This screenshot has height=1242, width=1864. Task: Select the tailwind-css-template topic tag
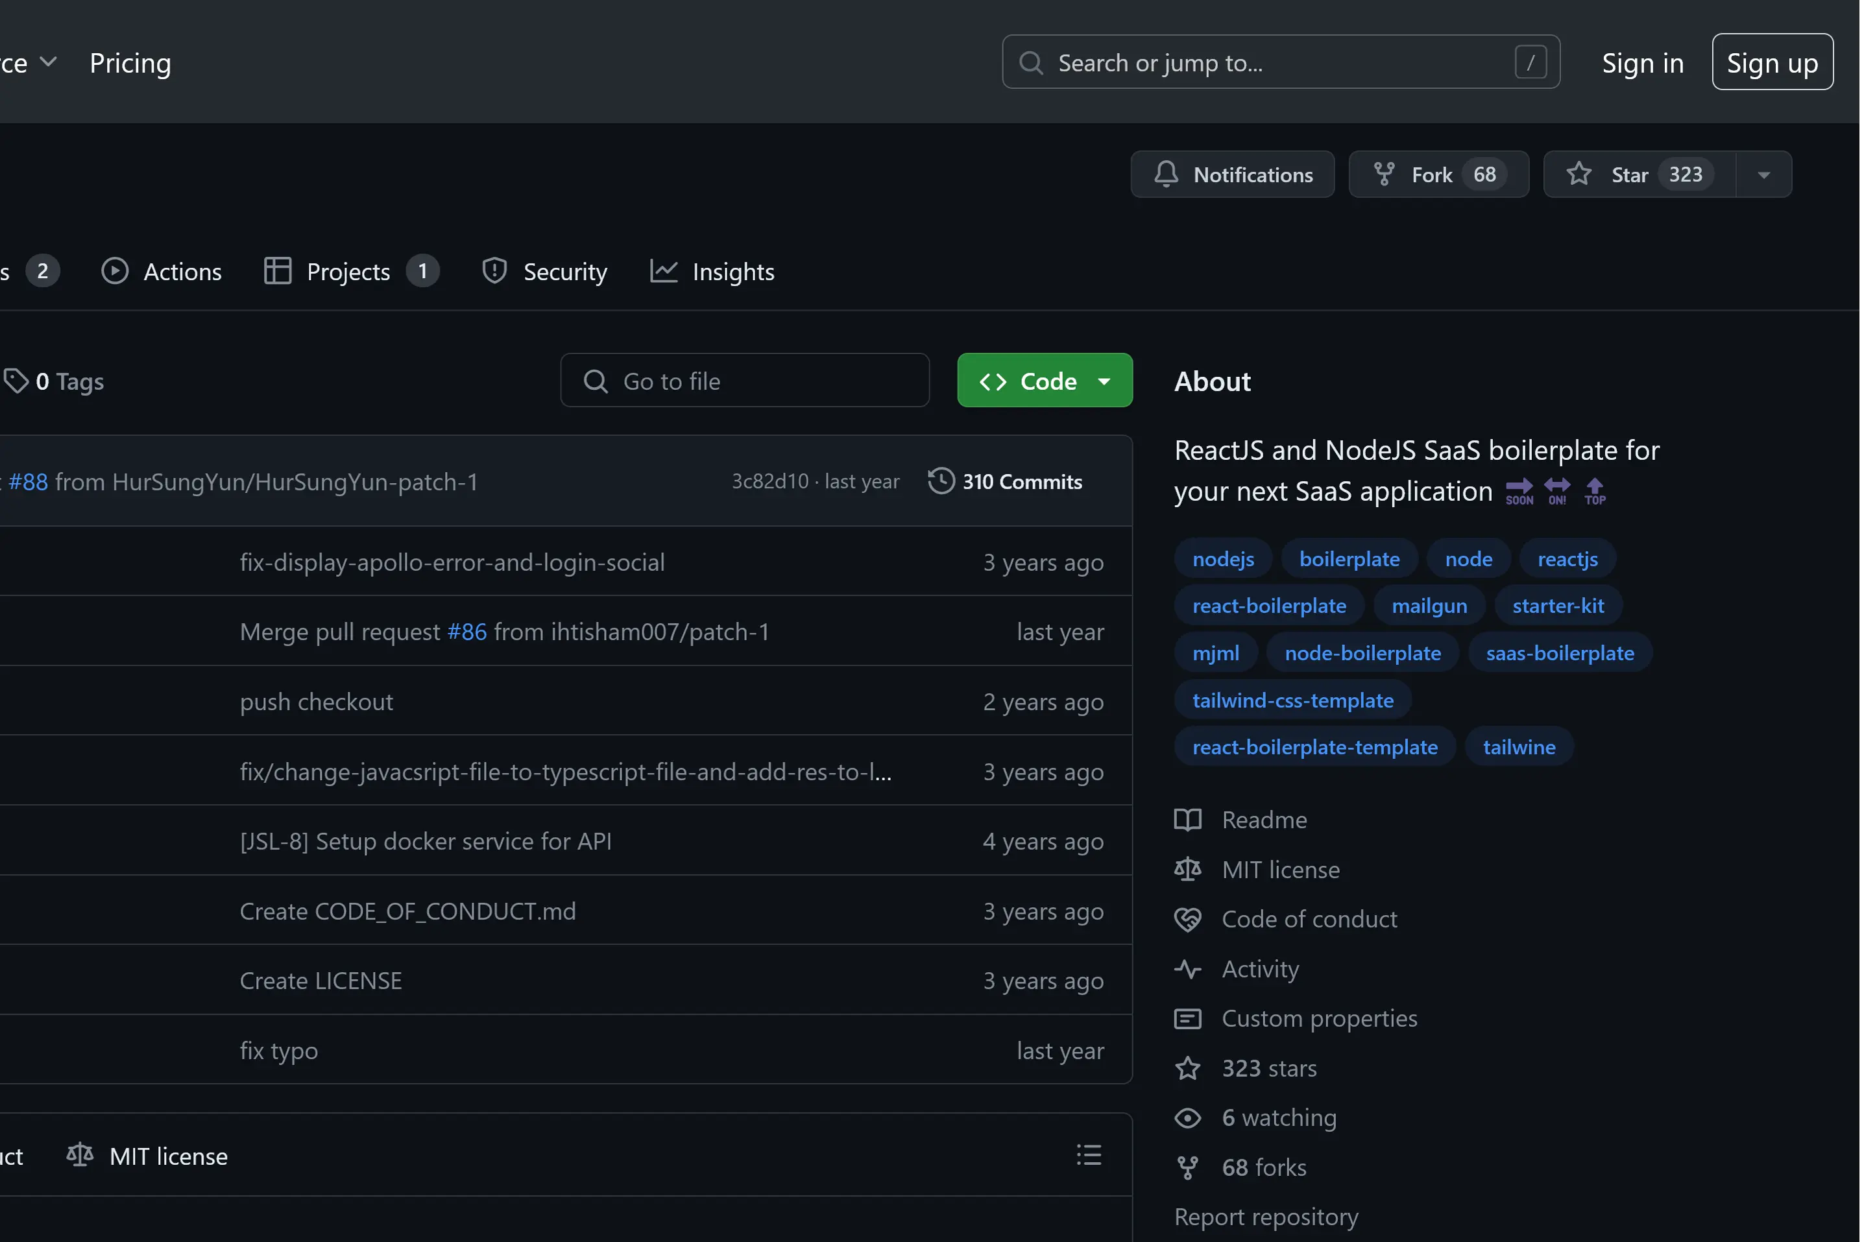point(1292,700)
